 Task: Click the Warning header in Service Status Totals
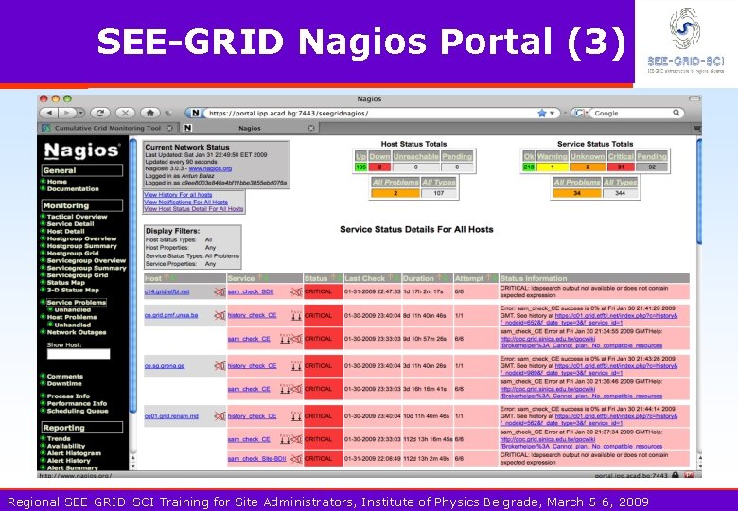pyautogui.click(x=553, y=156)
